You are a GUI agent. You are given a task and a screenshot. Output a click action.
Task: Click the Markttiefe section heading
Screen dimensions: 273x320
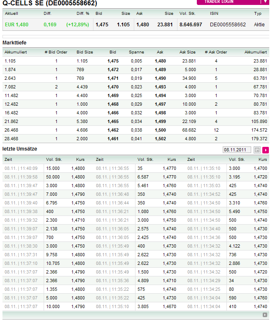click(14, 43)
